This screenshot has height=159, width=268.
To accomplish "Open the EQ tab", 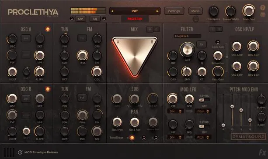I will [95, 19].
